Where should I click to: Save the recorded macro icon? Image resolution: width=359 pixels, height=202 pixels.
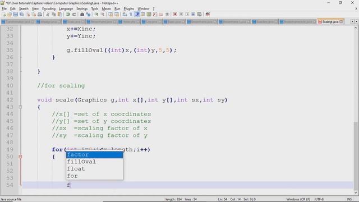pyautogui.click(x=200, y=14)
